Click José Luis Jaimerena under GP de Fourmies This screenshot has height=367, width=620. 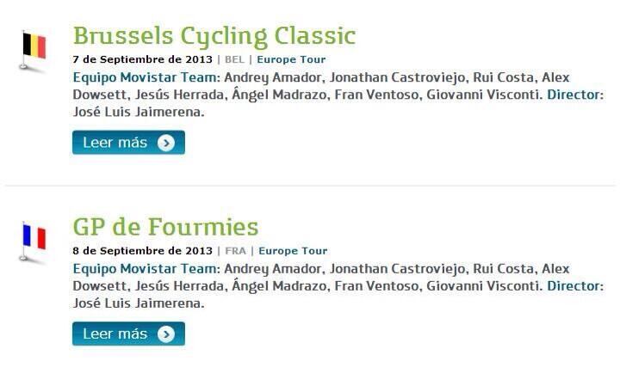(138, 303)
